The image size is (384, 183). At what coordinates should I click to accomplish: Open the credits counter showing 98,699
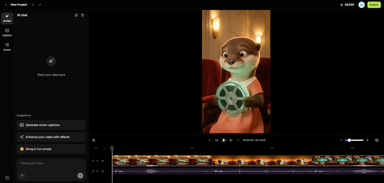click(x=347, y=5)
